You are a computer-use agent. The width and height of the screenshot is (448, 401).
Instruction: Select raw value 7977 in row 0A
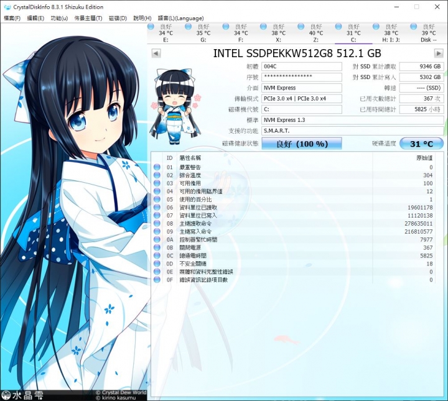(x=426, y=239)
